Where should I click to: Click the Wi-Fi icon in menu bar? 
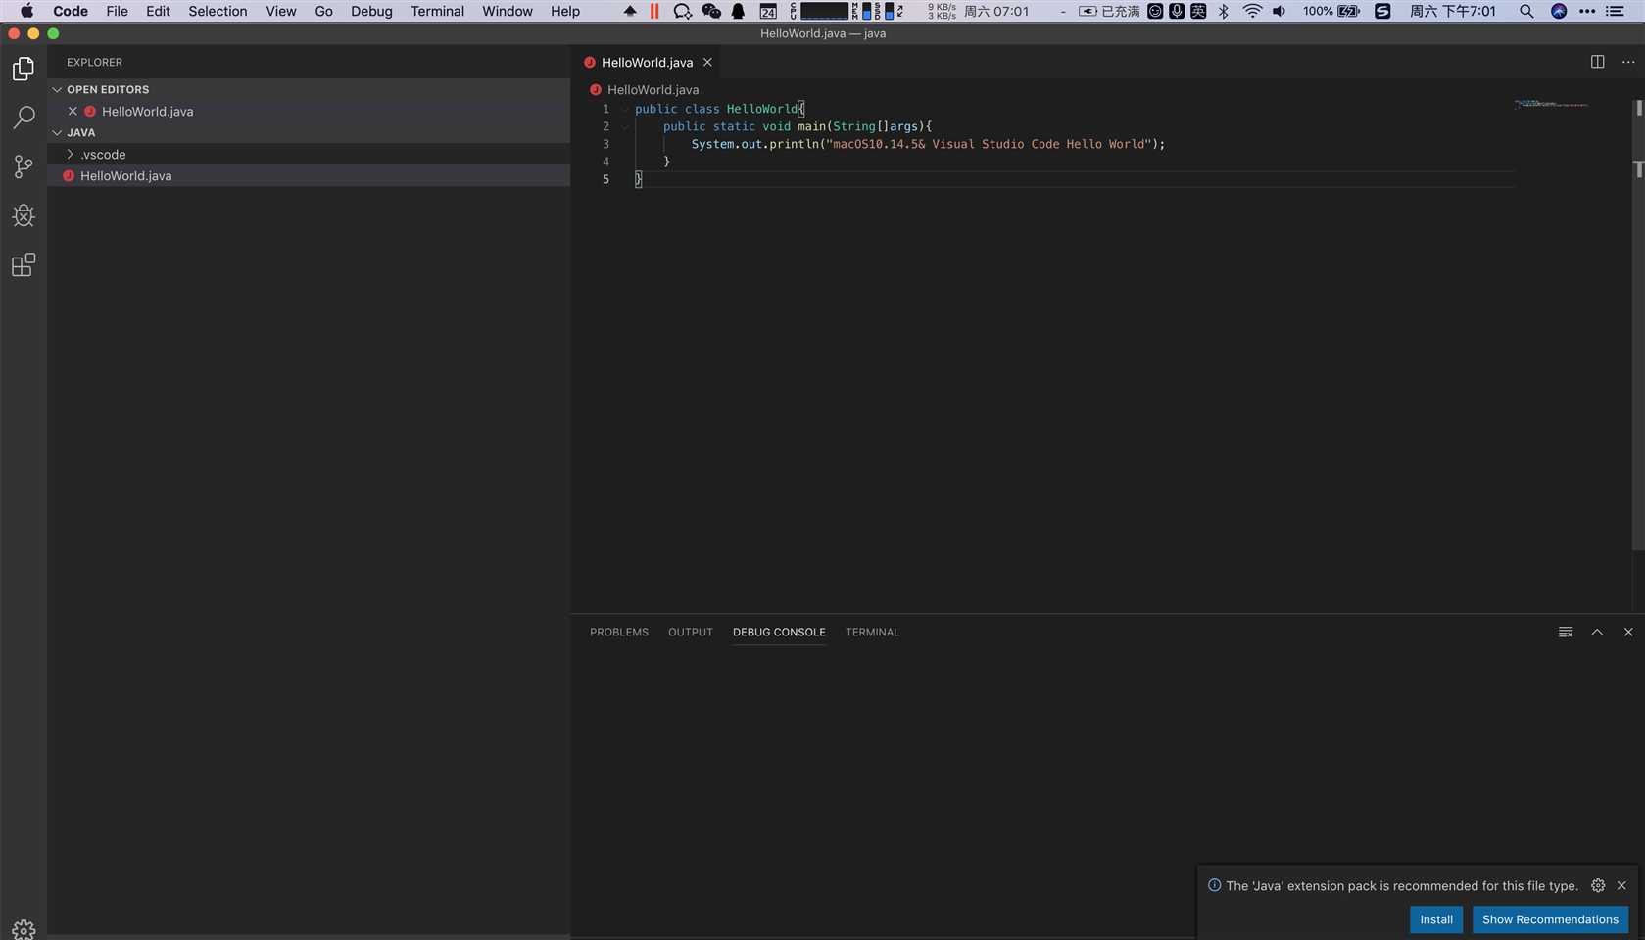pos(1252,11)
